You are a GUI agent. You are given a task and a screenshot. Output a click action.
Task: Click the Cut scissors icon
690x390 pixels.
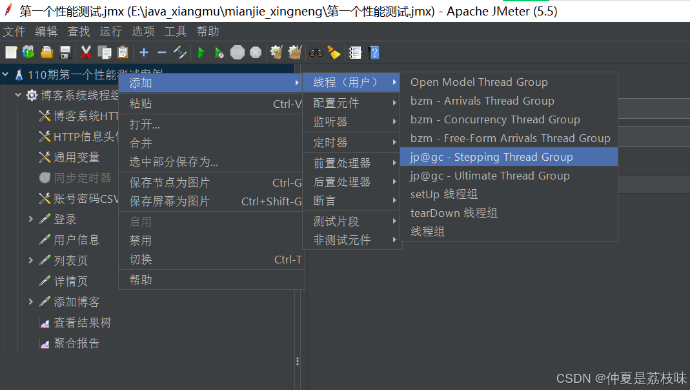point(86,53)
